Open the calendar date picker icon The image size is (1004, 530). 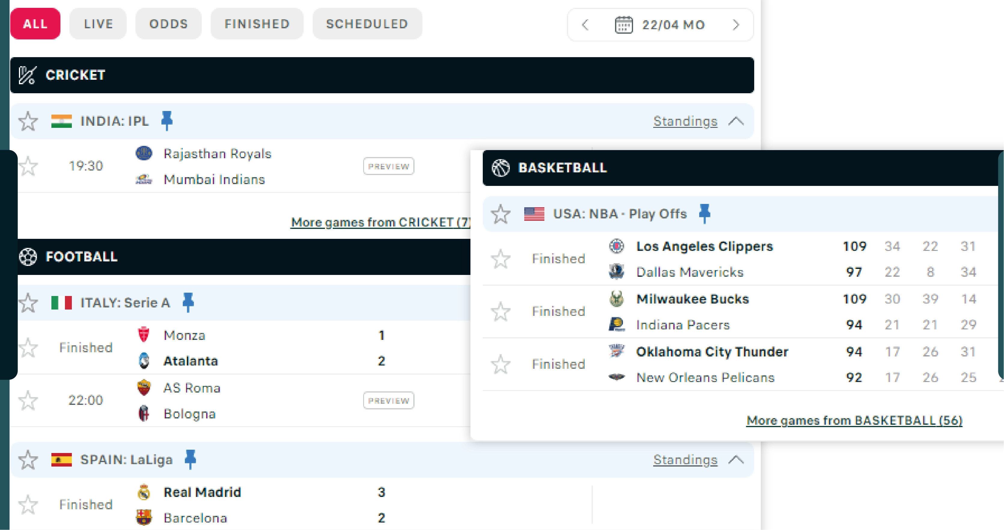click(624, 25)
